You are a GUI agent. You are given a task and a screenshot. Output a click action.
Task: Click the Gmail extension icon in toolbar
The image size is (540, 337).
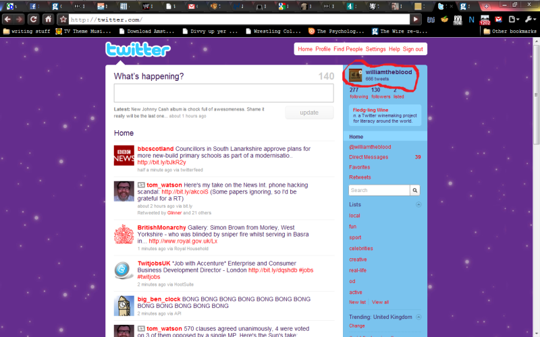[498, 20]
